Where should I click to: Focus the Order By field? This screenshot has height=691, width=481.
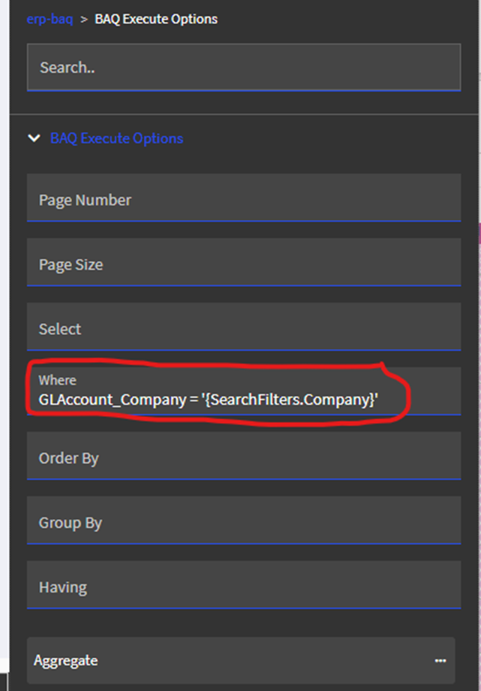click(x=243, y=458)
